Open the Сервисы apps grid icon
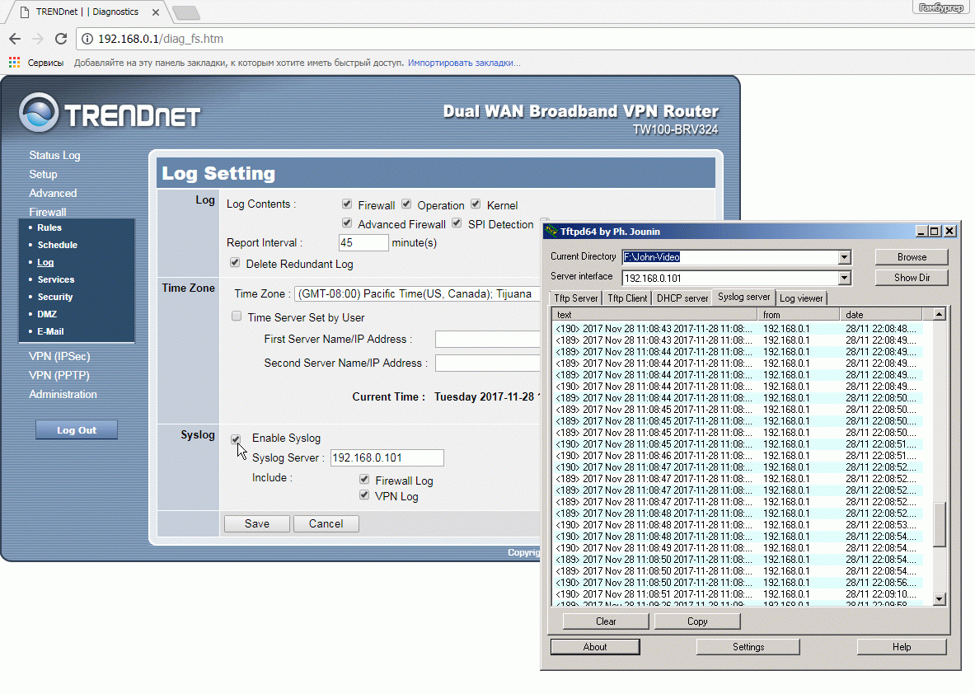The height and width of the screenshot is (694, 975). click(x=14, y=62)
